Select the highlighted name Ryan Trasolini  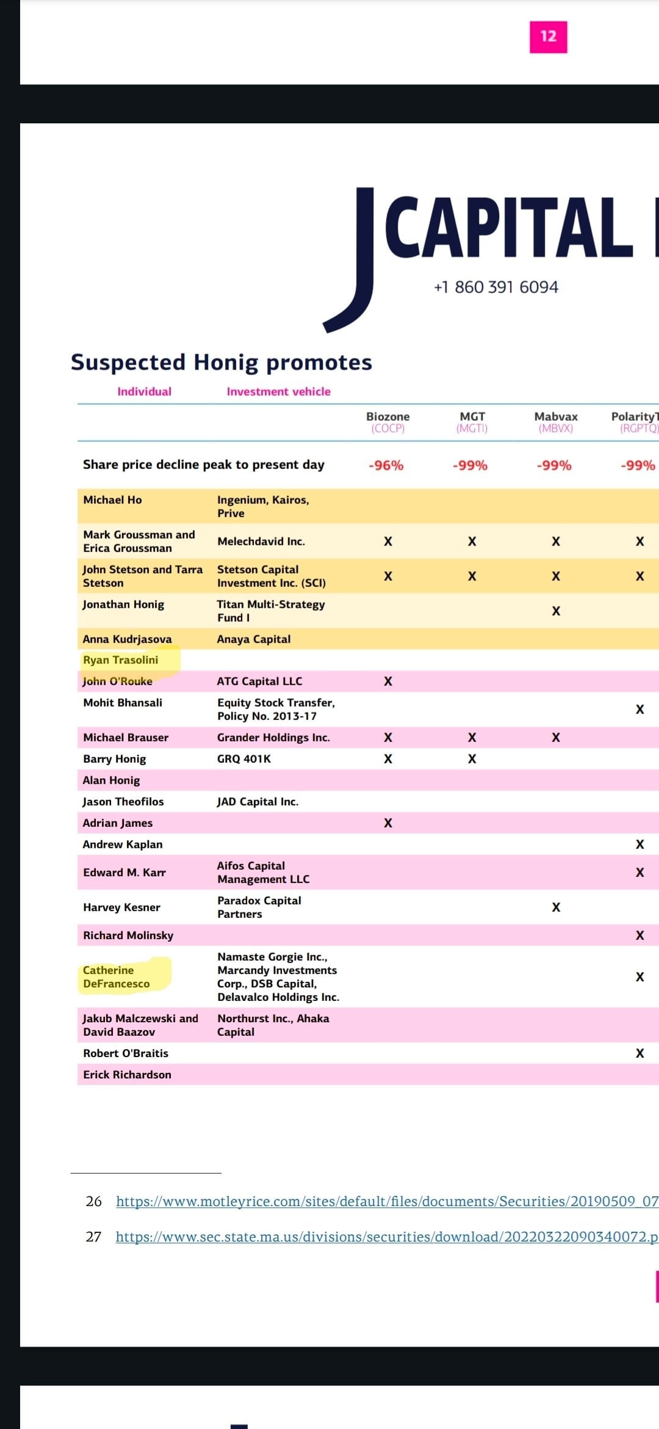point(121,660)
